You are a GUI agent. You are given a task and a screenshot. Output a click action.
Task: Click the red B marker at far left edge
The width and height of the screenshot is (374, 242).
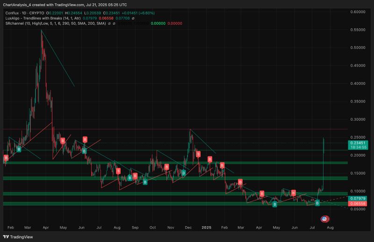tap(6, 159)
